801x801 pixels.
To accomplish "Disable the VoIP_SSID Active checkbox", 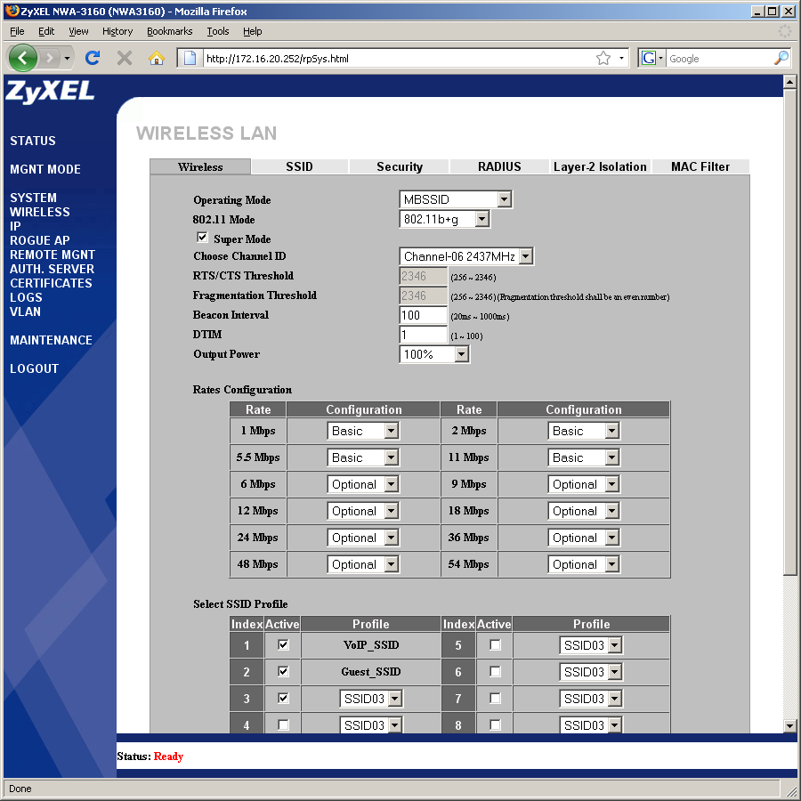I will (x=283, y=644).
